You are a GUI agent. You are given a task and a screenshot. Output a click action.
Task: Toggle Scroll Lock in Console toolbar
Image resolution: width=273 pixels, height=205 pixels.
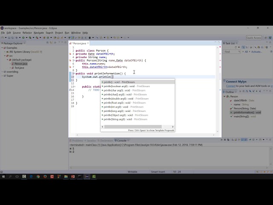click(236, 140)
